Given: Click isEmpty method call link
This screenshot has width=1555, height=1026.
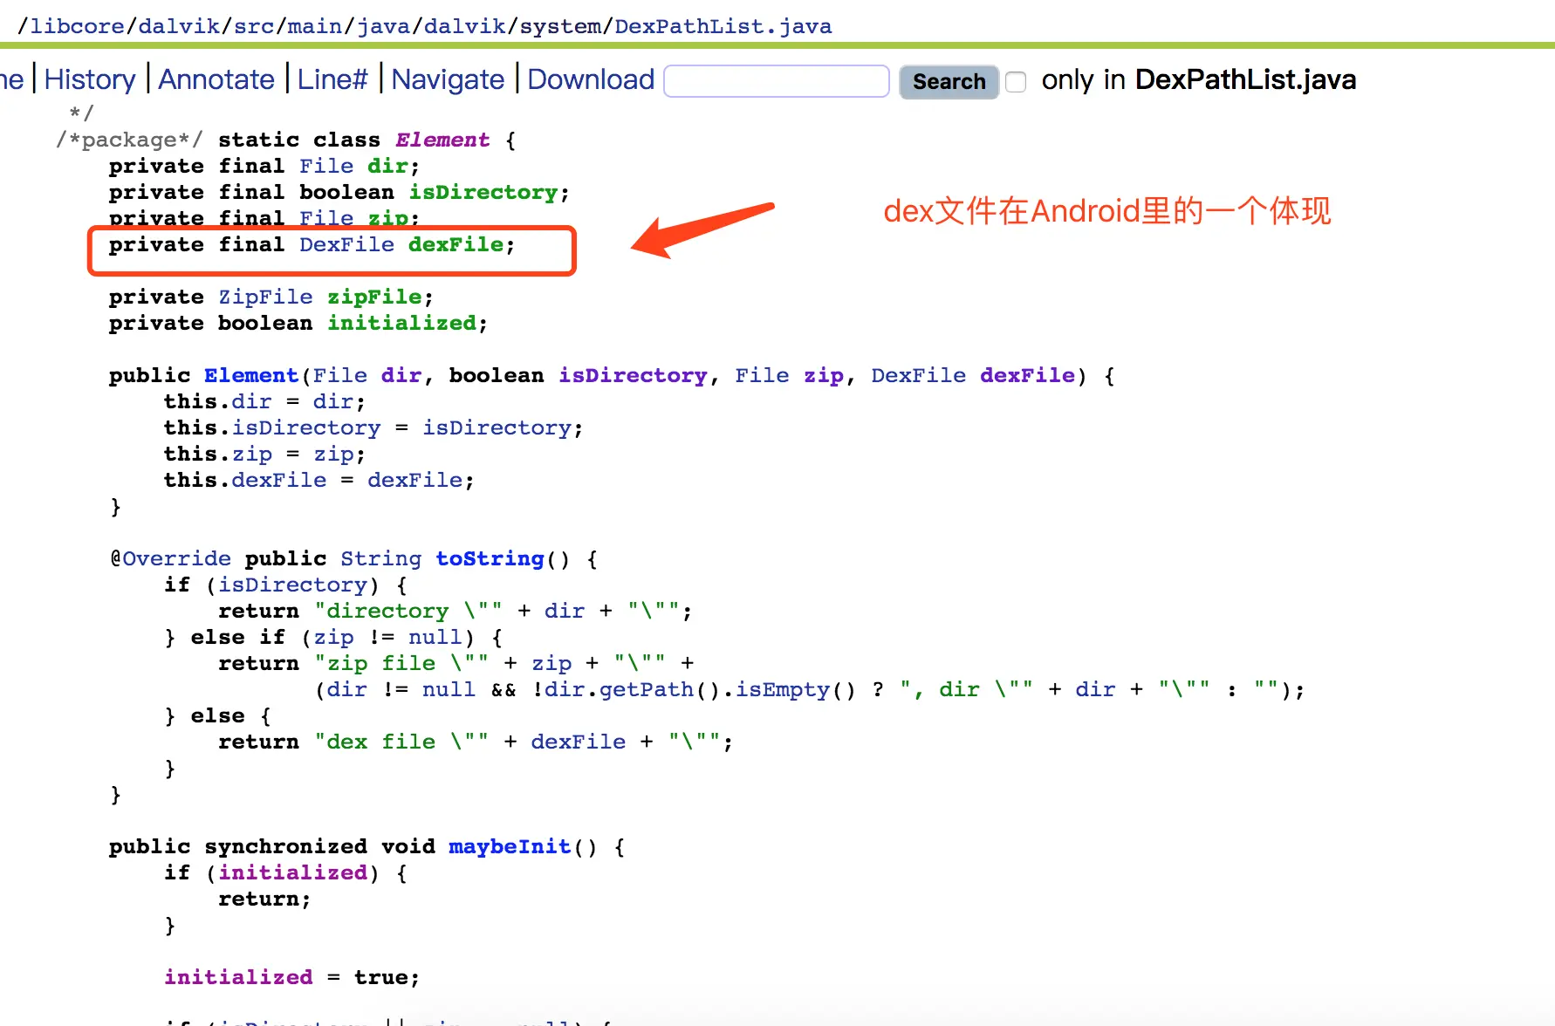Looking at the screenshot, I should coord(783,689).
